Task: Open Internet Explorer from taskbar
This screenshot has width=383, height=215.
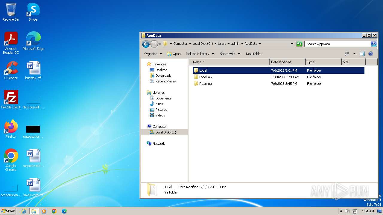Action: 24,211
